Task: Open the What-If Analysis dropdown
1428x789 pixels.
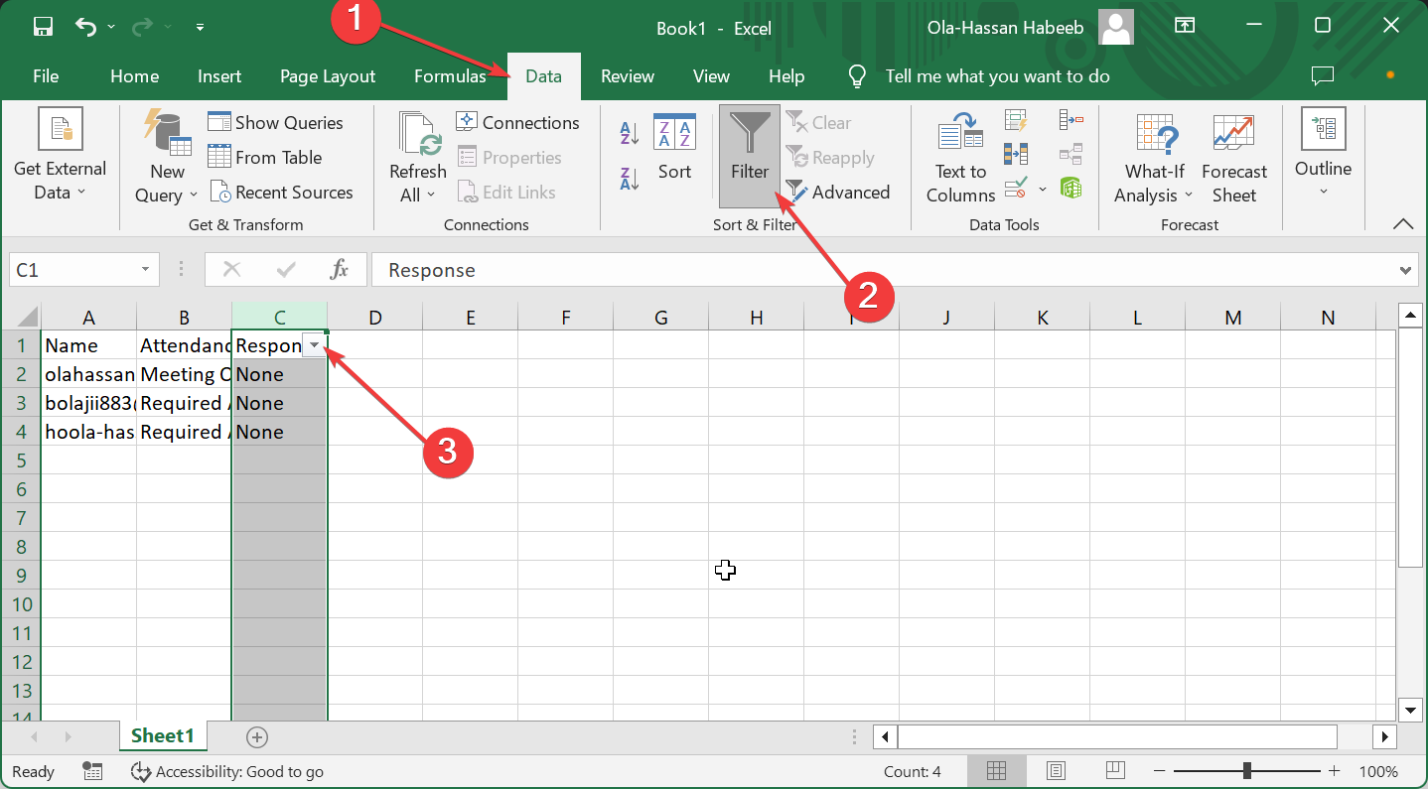Action: click(x=1154, y=157)
